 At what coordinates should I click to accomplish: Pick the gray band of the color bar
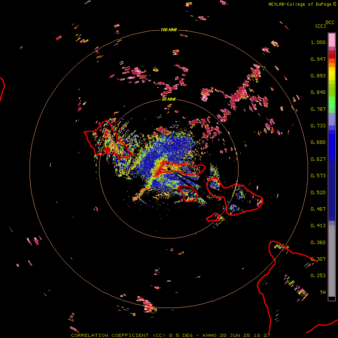click(x=332, y=261)
